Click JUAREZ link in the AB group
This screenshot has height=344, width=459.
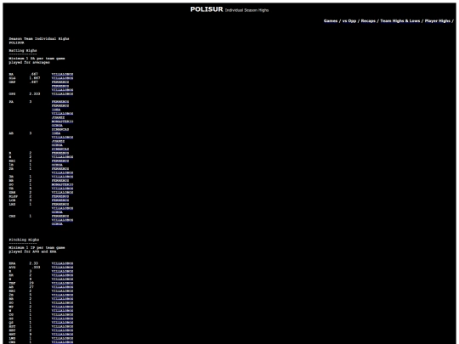(59, 141)
